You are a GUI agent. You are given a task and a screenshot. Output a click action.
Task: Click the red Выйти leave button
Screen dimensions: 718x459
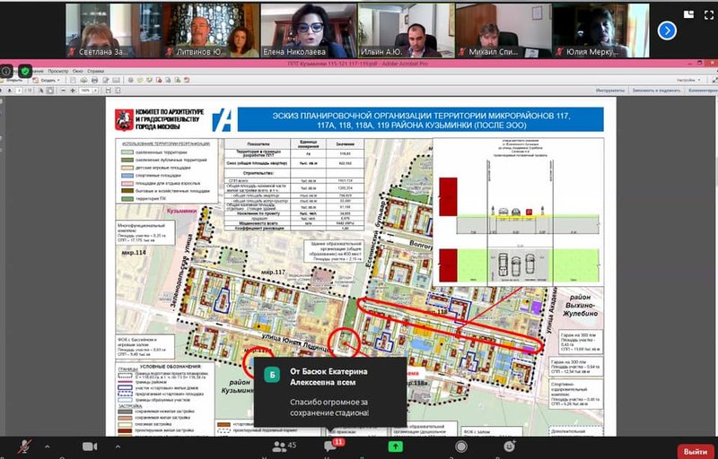click(695, 452)
